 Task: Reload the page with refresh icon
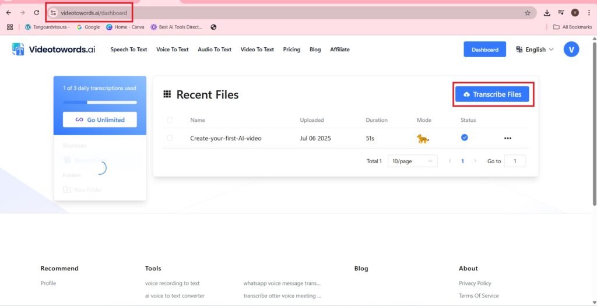tap(37, 13)
